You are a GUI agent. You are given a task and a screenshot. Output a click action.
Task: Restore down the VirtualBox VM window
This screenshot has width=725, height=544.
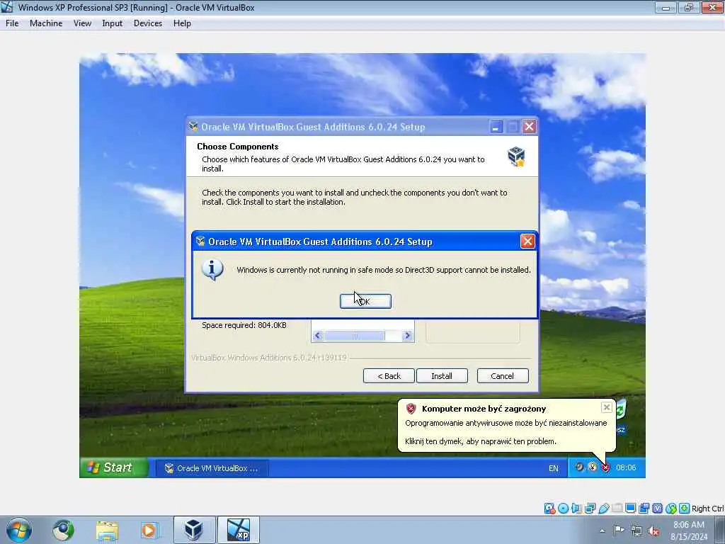[689, 7]
